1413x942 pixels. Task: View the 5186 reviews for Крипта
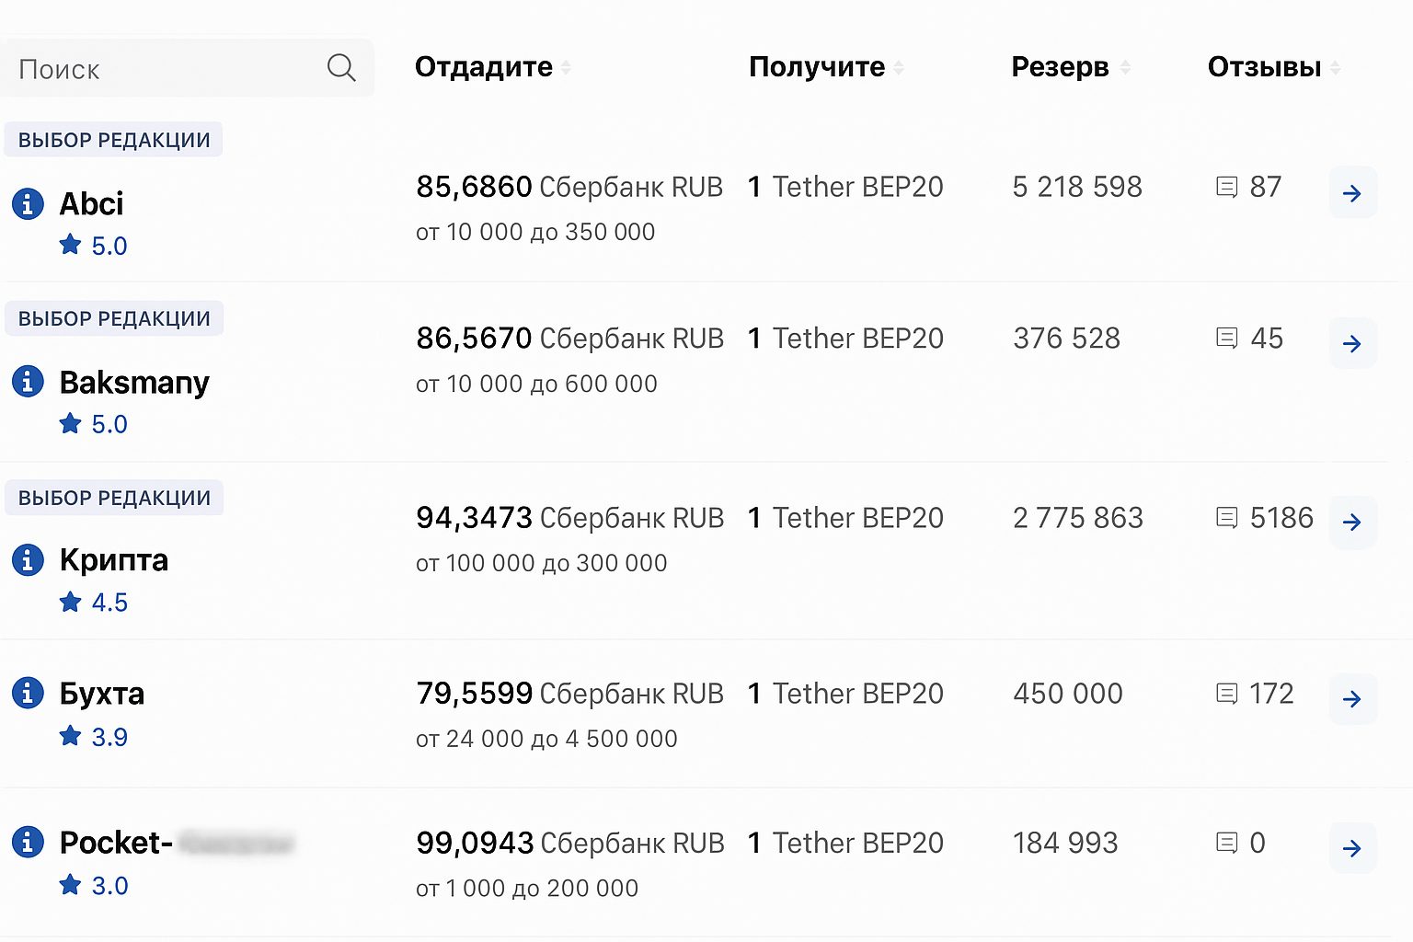[x=1265, y=518]
